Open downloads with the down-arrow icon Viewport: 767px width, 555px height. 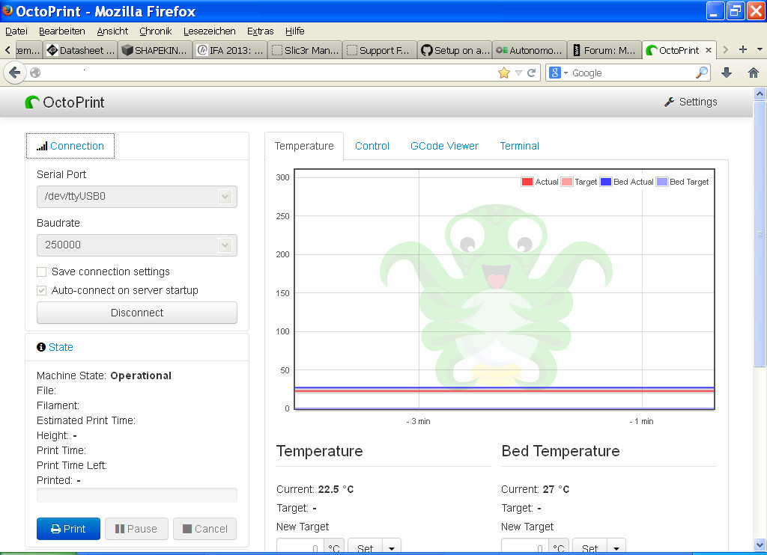(x=727, y=73)
